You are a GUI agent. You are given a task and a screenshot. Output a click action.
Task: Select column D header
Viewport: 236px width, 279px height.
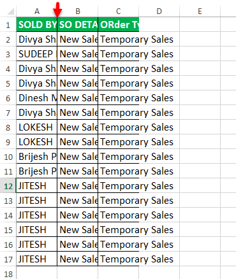point(159,11)
